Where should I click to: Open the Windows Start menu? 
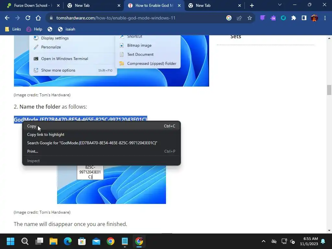[x=10, y=241]
